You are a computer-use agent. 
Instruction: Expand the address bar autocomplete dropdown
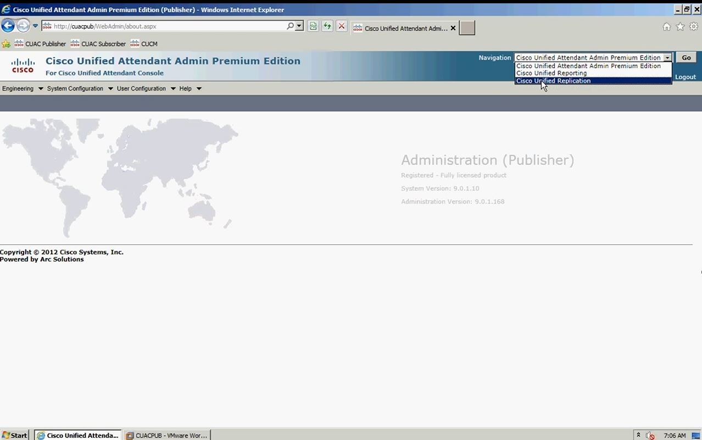tap(299, 26)
